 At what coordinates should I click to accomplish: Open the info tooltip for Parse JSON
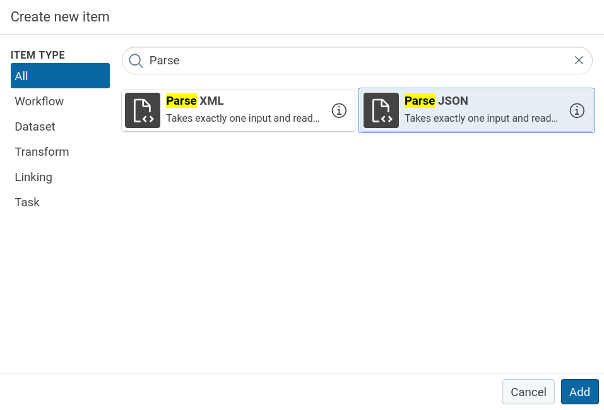coord(576,110)
